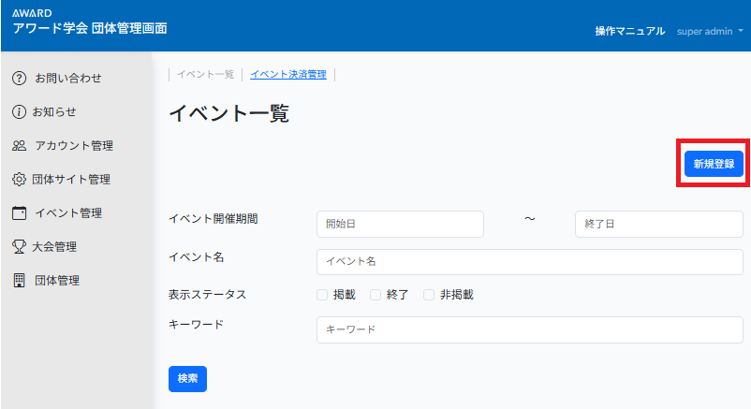
Task: Click the people icon for アカウント管理
Action: pos(19,146)
